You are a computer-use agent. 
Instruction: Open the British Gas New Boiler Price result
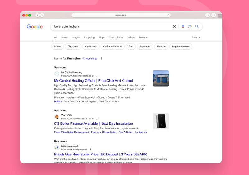point(100,154)
